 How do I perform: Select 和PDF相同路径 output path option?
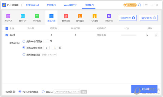[x=20, y=92]
